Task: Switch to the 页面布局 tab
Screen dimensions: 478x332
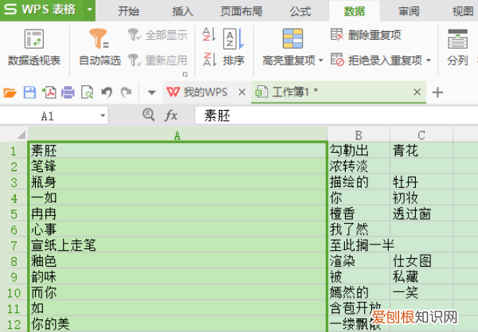Action: (x=241, y=12)
